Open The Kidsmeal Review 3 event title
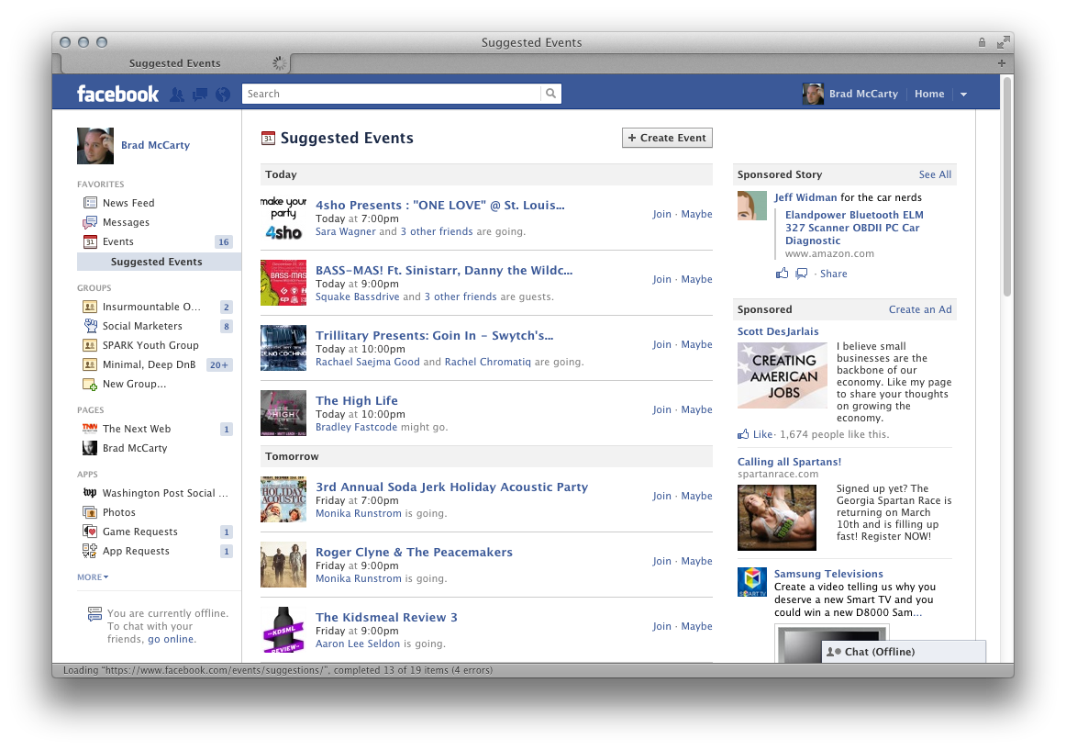This screenshot has height=750, width=1066. (386, 617)
